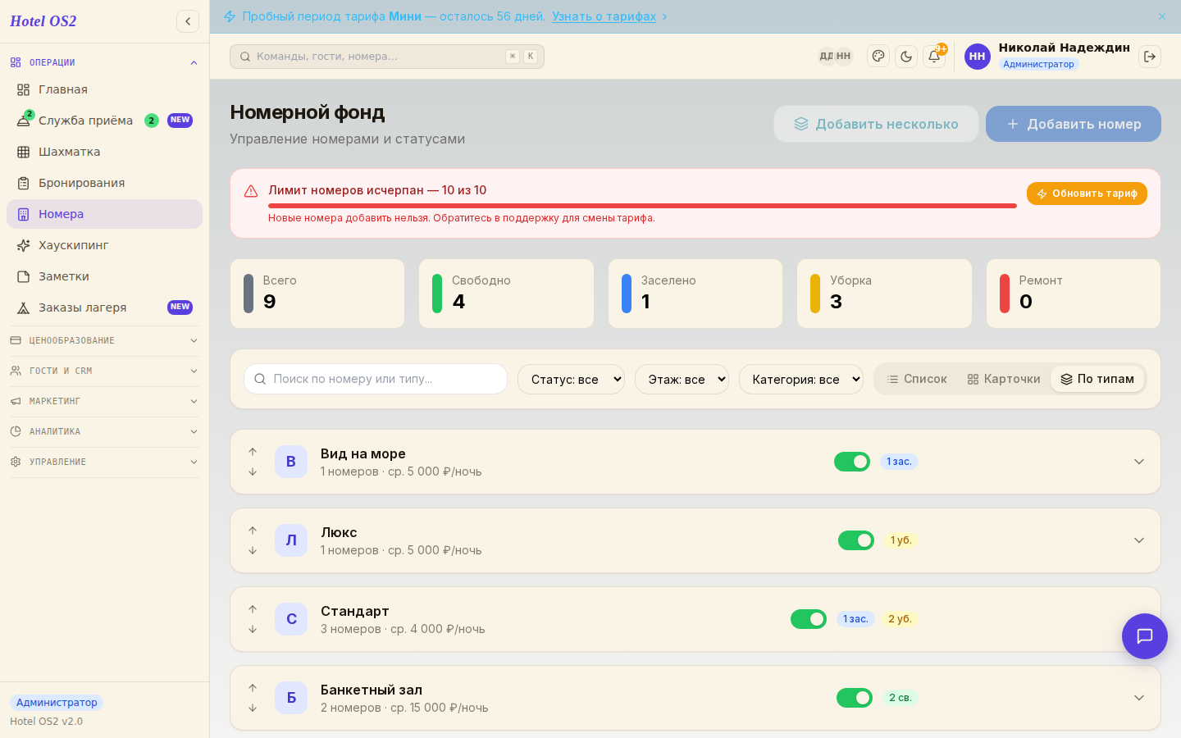Screen dimensions: 1181x738
Task: Toggle off the Вид на море switch
Action: pos(852,462)
